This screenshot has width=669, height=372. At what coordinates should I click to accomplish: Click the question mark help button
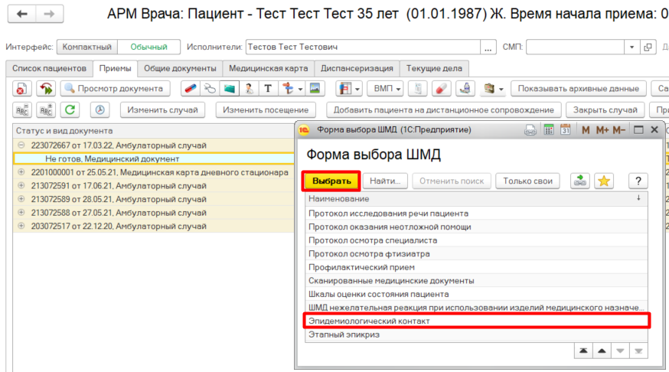pyautogui.click(x=638, y=181)
